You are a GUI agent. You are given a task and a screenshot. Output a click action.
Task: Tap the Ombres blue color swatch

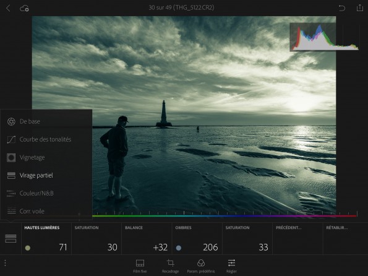pos(179,248)
